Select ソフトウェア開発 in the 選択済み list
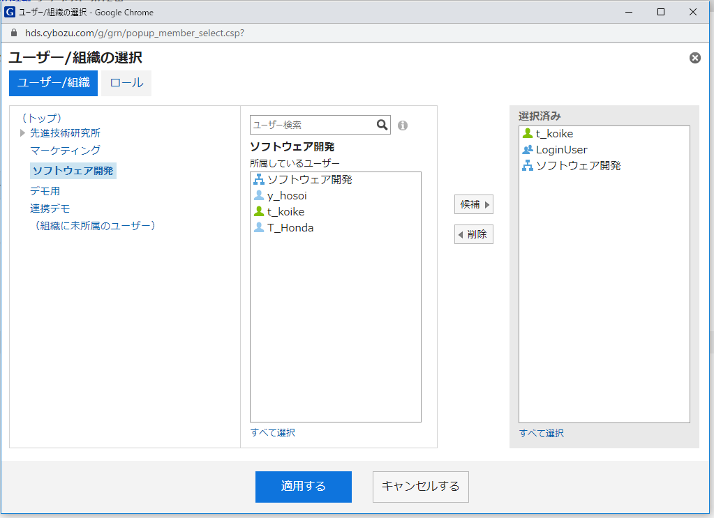This screenshot has height=518, width=714. pos(578,166)
